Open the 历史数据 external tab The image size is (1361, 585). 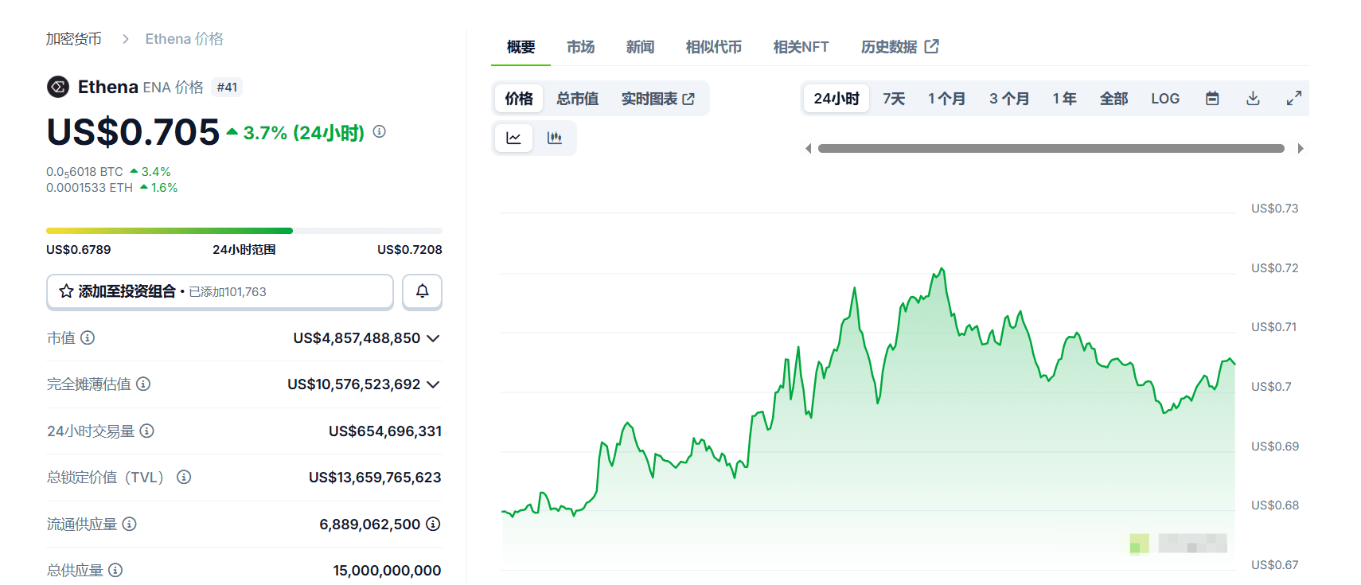(x=900, y=47)
